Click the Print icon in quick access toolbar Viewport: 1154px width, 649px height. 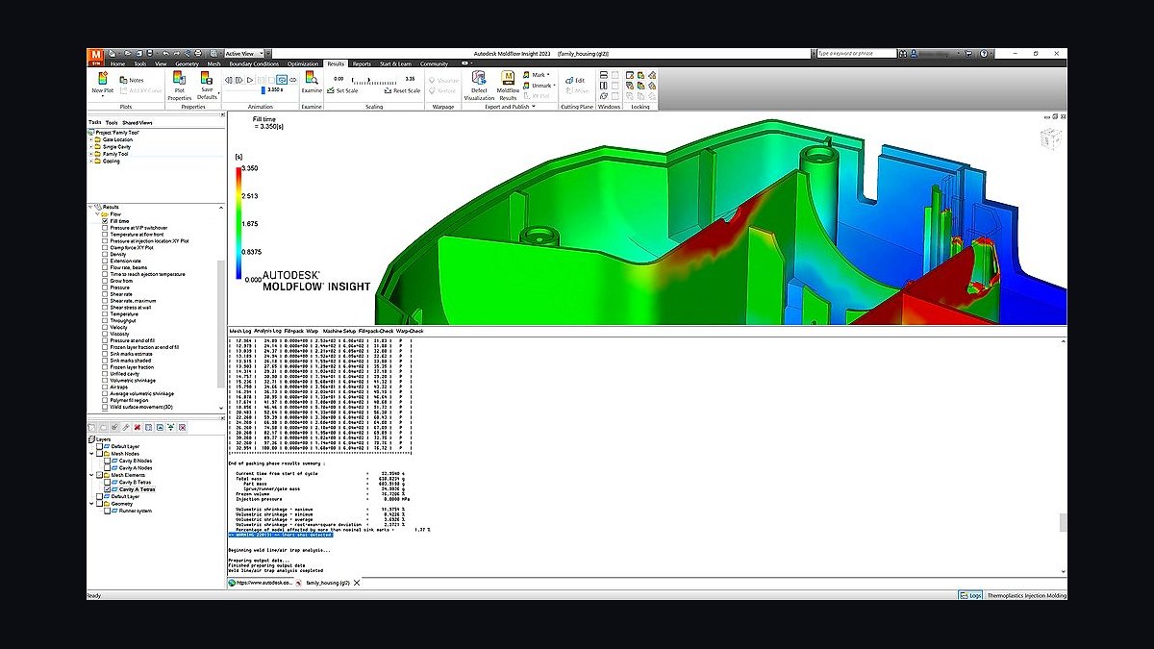pos(198,53)
